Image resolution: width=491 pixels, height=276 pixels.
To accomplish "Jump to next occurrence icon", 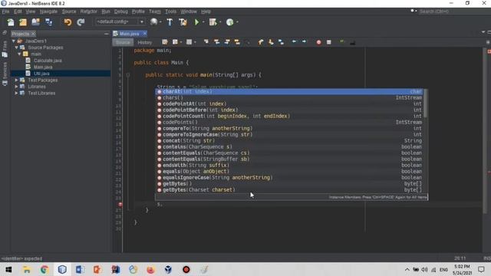I will tap(227, 42).
